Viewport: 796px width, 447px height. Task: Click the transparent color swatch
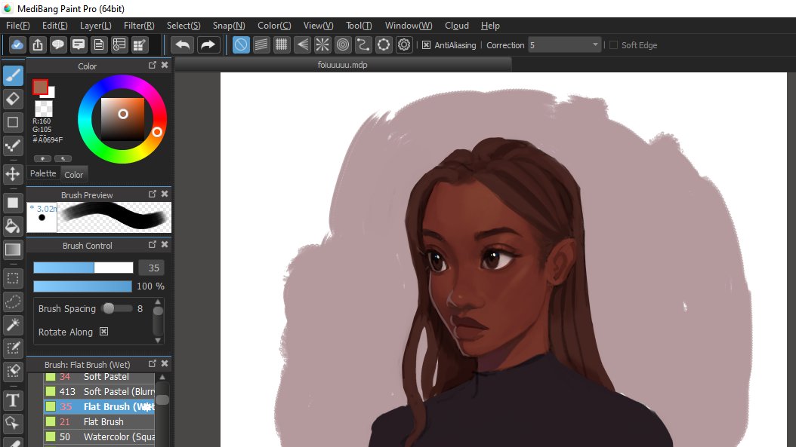point(43,109)
